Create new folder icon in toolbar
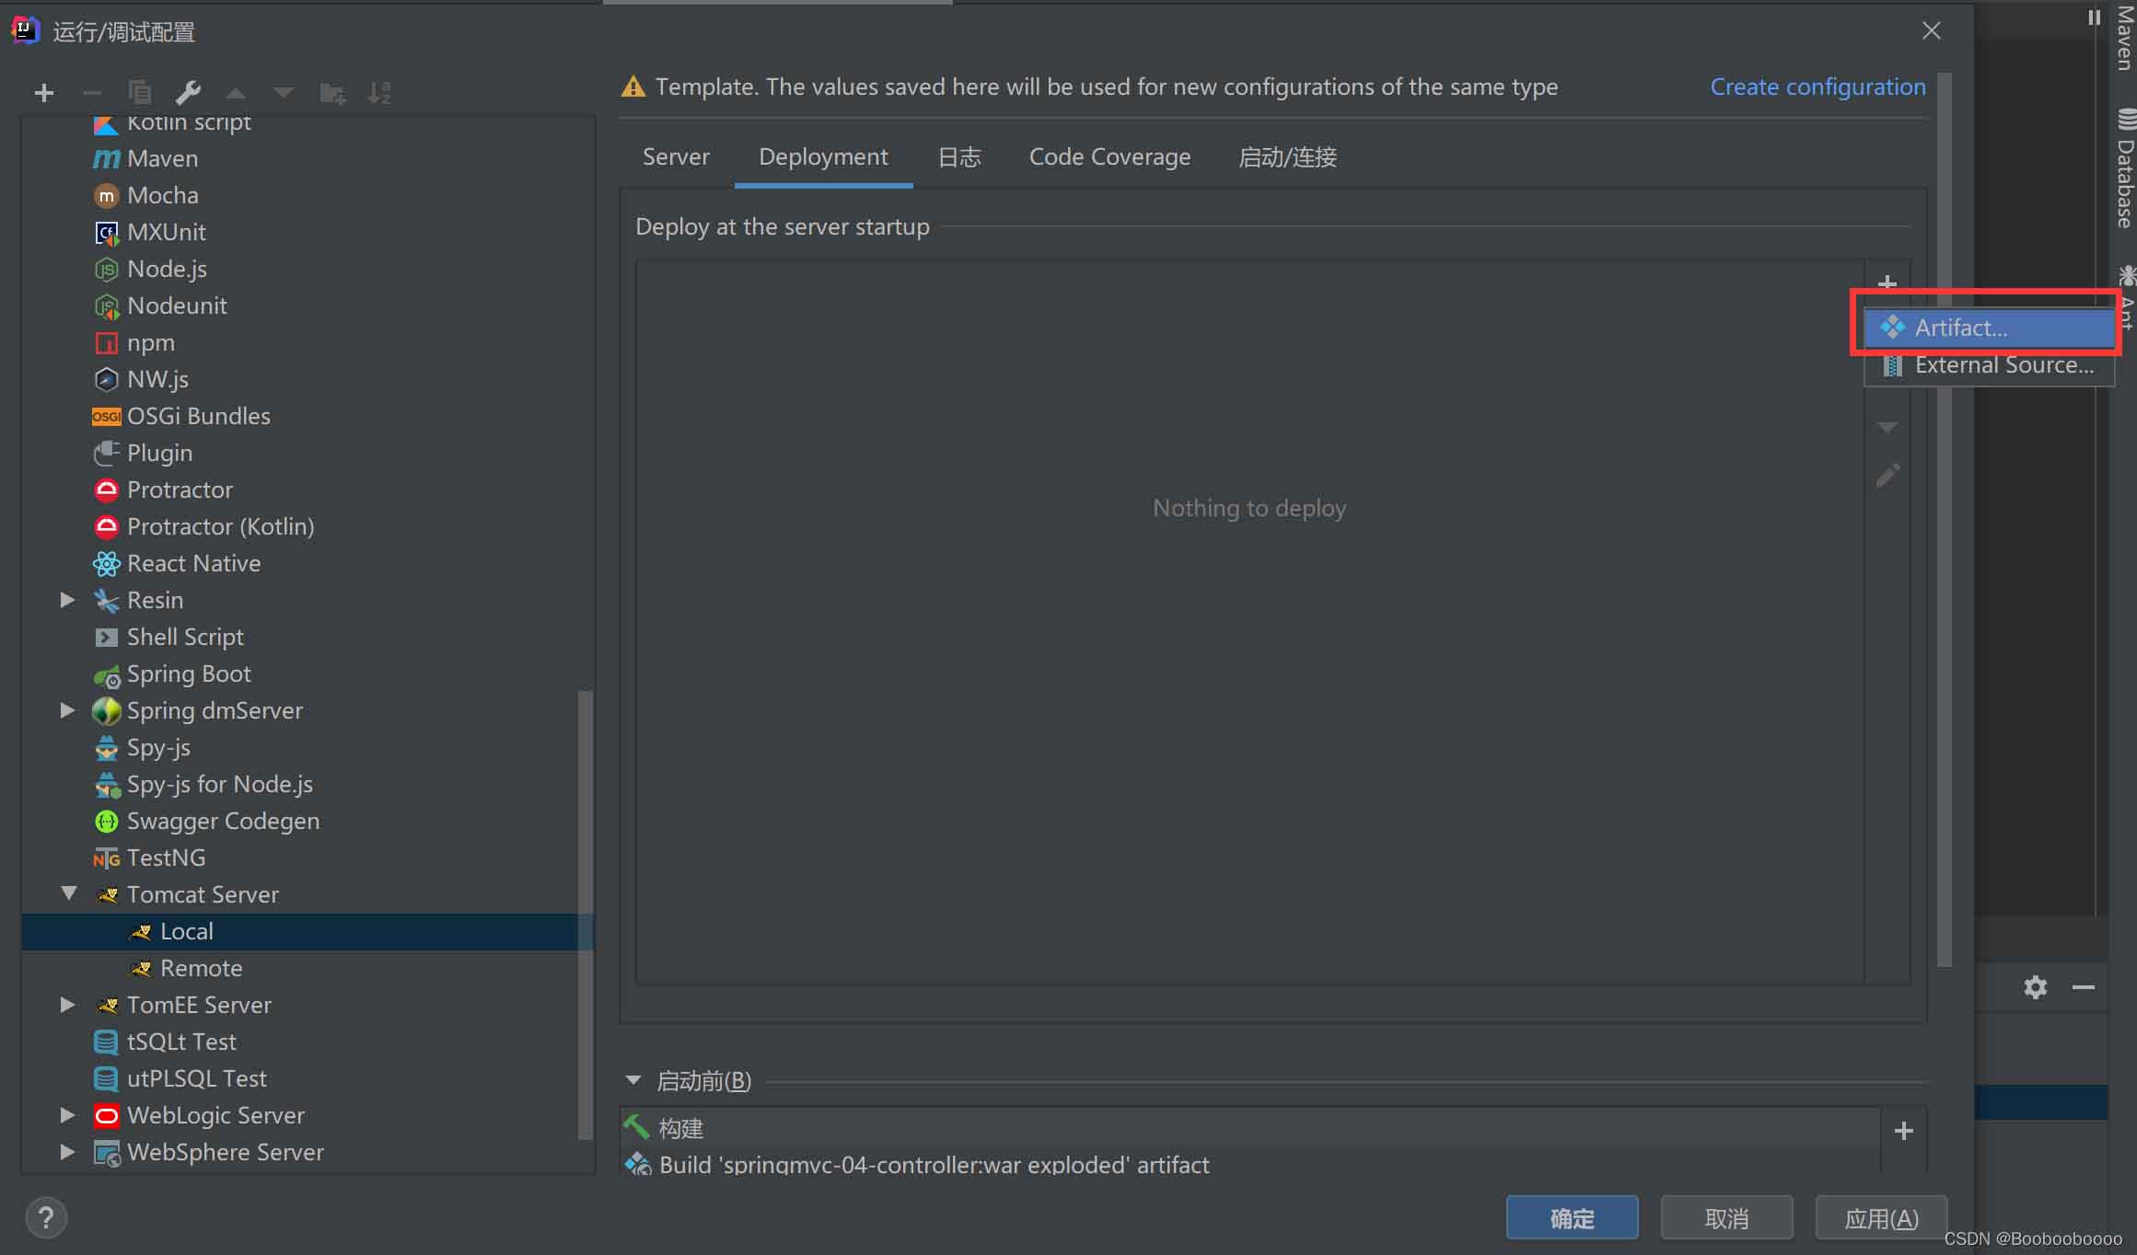Viewport: 2137px width, 1255px height. tap(332, 93)
